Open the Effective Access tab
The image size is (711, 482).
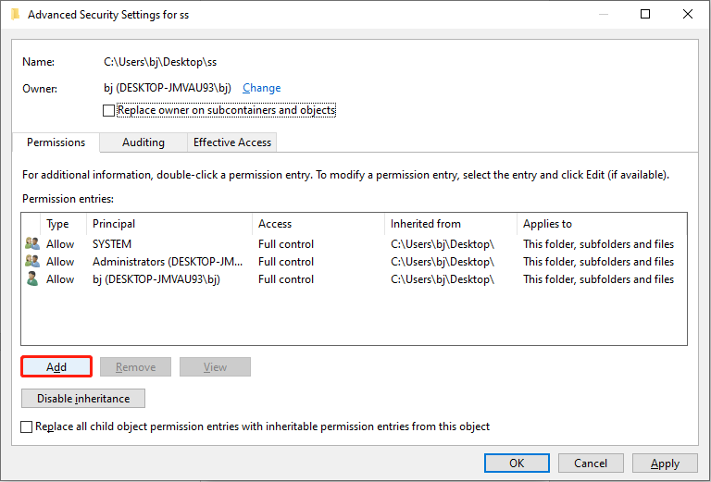[x=231, y=142]
